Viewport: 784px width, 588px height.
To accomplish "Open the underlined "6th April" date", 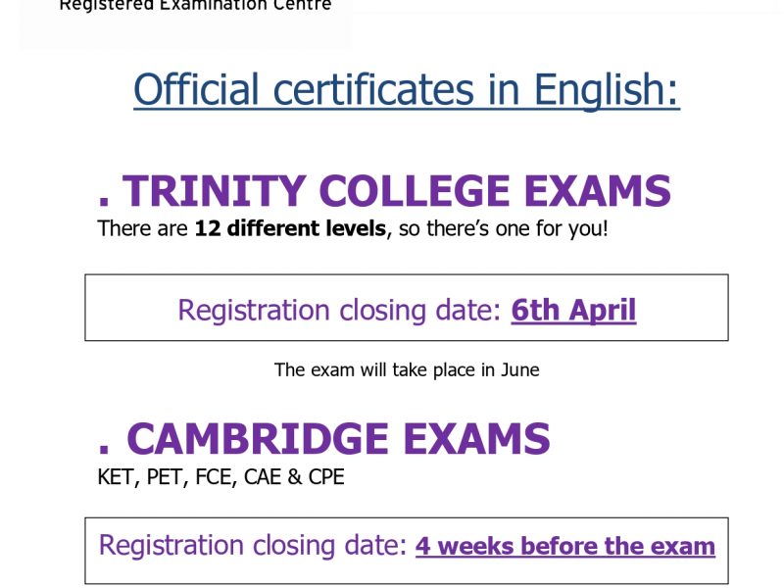I will click(573, 310).
